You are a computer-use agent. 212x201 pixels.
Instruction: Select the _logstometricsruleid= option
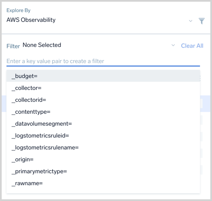coord(103,136)
